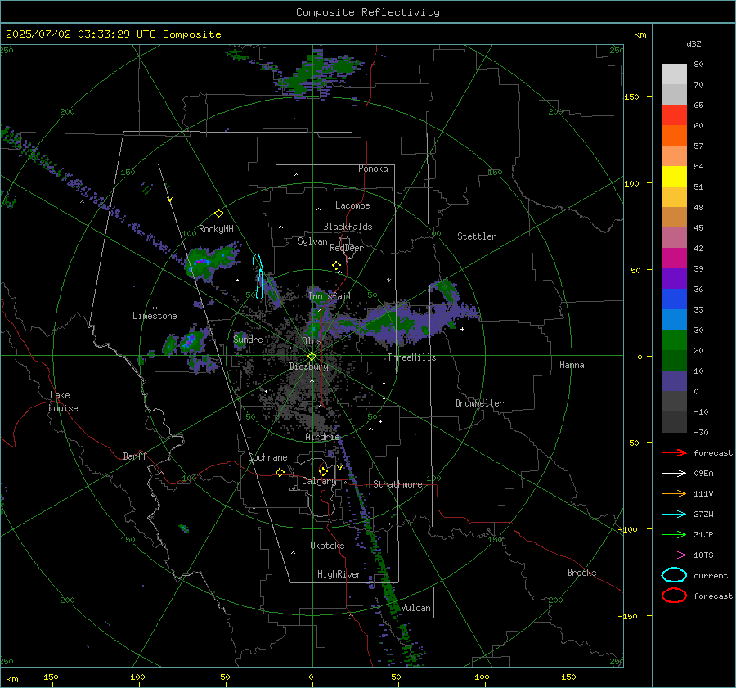Select the red 60-65 dBZ color swatch

(674, 115)
